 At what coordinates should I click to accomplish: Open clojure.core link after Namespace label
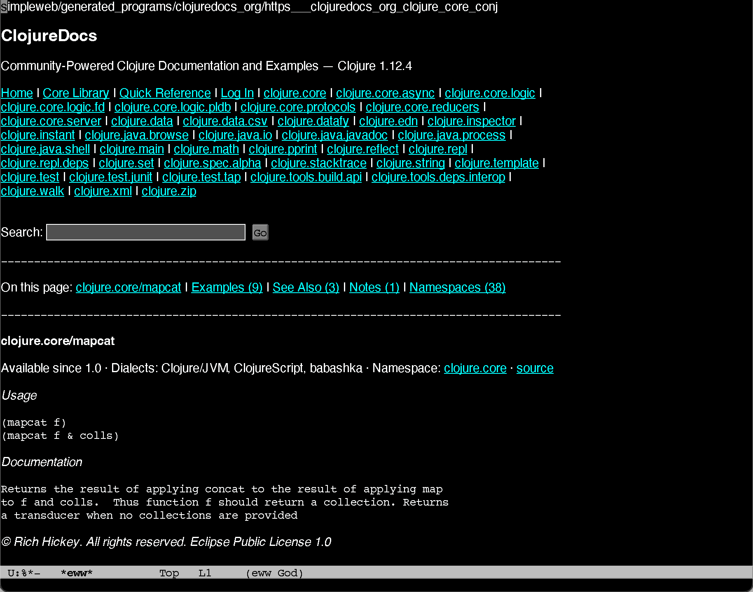click(x=475, y=368)
